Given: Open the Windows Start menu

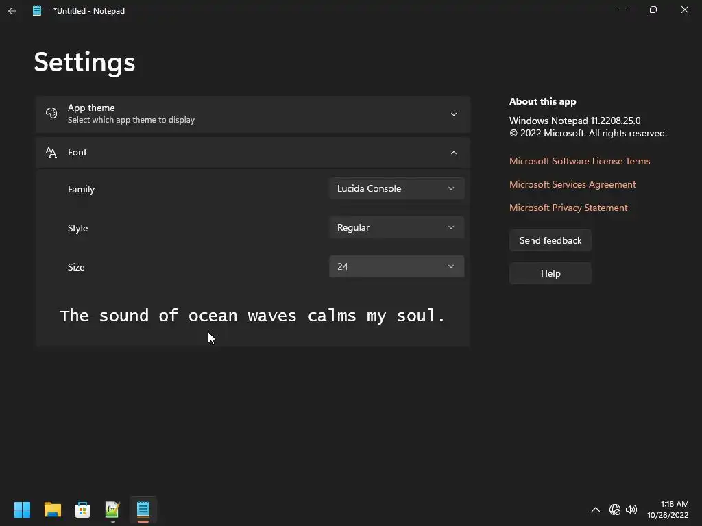Looking at the screenshot, I should coord(22,510).
